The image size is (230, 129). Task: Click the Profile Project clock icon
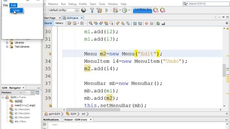pos(125,10)
